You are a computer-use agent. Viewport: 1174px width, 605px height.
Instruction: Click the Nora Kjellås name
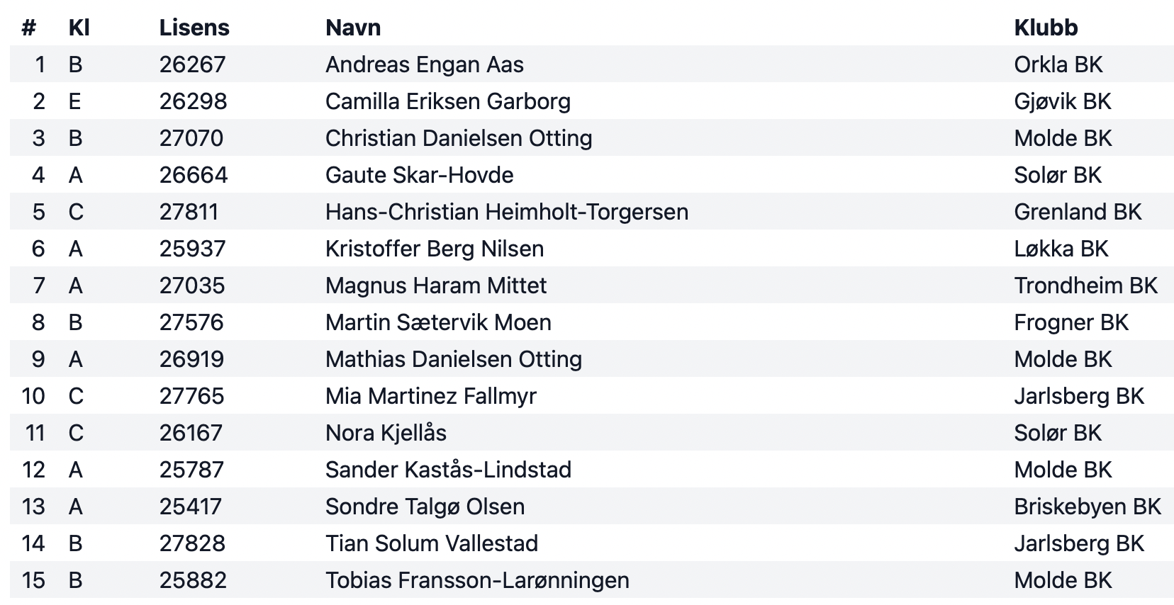click(x=386, y=433)
